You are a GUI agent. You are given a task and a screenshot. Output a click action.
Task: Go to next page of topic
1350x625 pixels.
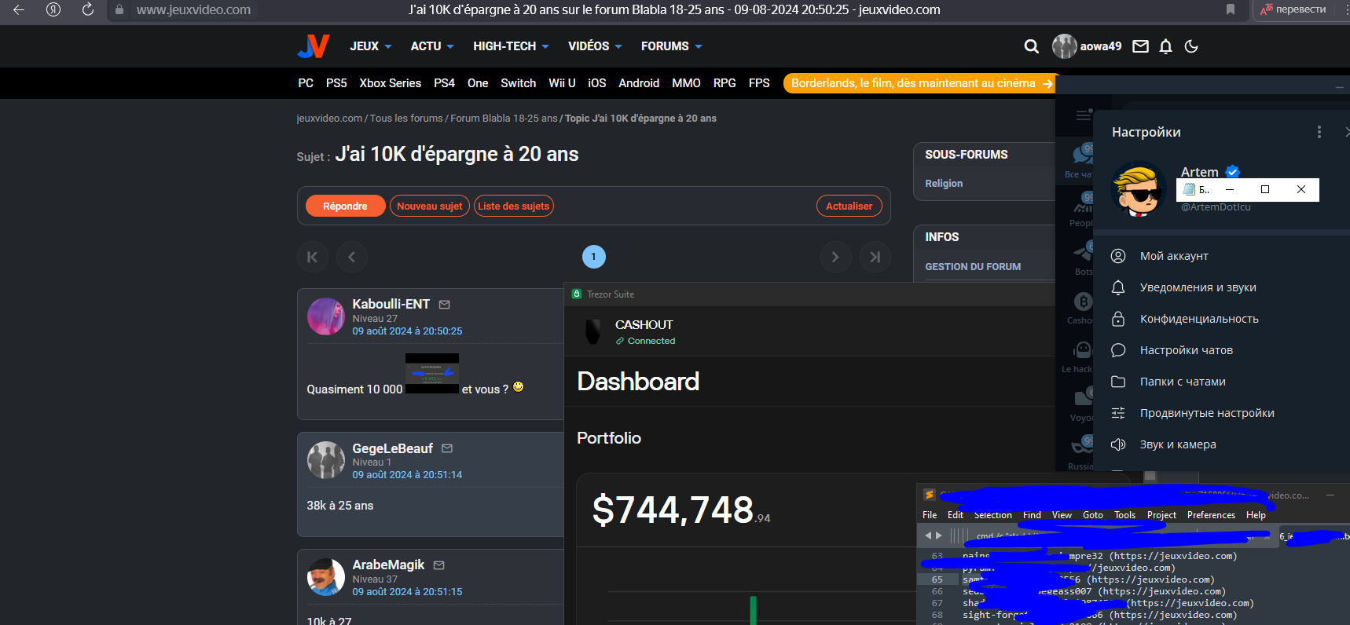click(x=835, y=257)
